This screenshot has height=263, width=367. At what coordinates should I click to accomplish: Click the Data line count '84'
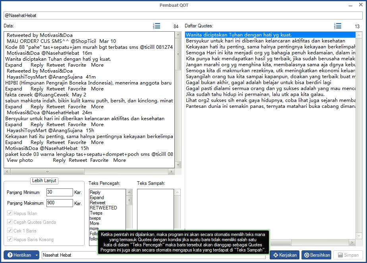coord(176,27)
